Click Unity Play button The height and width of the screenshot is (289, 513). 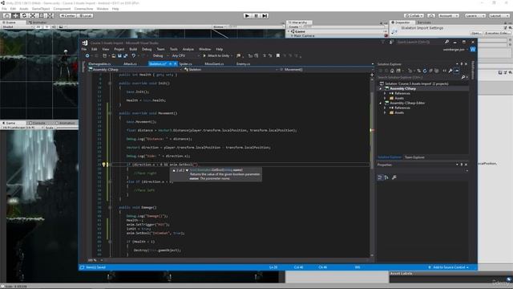click(248, 16)
